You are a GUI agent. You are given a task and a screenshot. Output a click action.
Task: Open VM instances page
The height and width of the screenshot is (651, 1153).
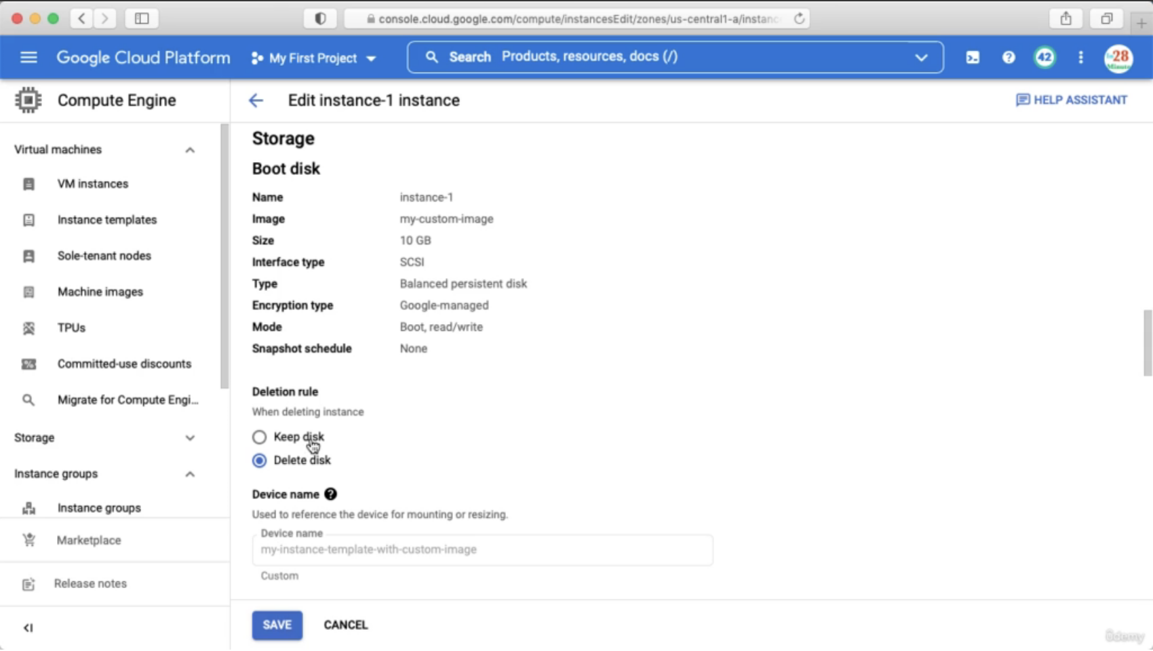point(93,184)
